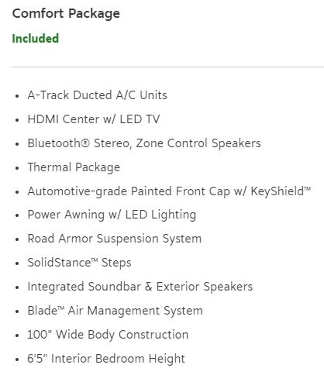Click 6'5" Interior Bedroom Height item
324x375 pixels.
tap(106, 359)
